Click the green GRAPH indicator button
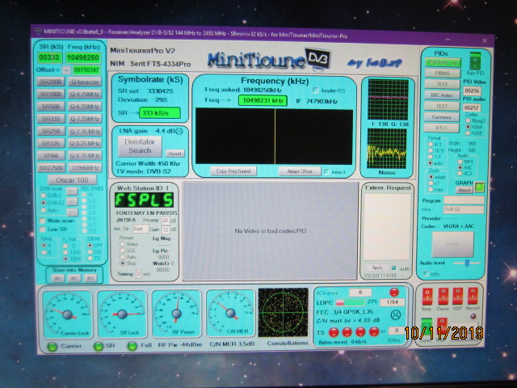This screenshot has width=517, height=388. 480,187
